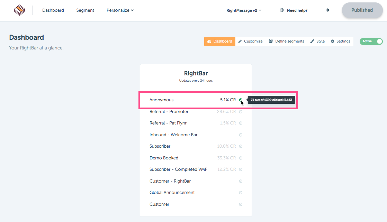Go to Dashboard in top navigation
Viewport: 387px width, 222px height.
(53, 10)
